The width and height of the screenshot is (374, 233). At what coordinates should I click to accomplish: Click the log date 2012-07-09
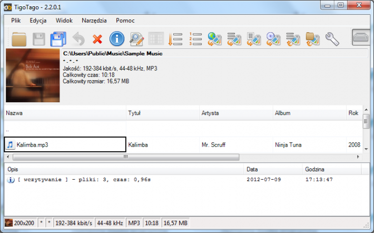click(264, 180)
